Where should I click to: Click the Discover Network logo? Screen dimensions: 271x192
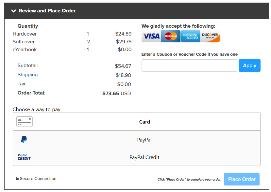click(x=210, y=36)
